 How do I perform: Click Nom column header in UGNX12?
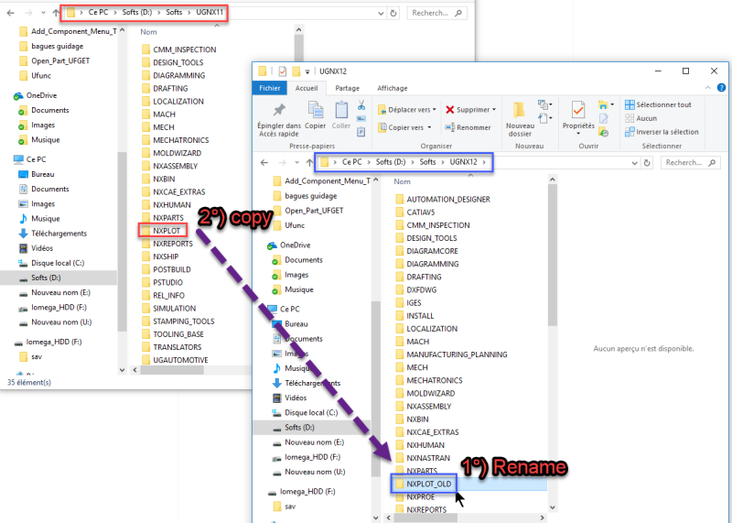point(402,181)
